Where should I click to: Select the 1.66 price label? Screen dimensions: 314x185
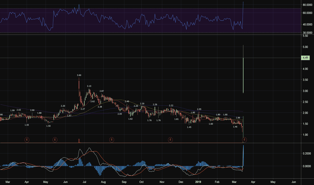238,118
